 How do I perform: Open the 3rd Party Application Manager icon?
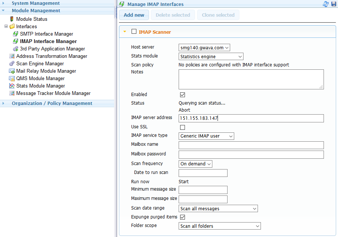pyautogui.click(x=16, y=49)
